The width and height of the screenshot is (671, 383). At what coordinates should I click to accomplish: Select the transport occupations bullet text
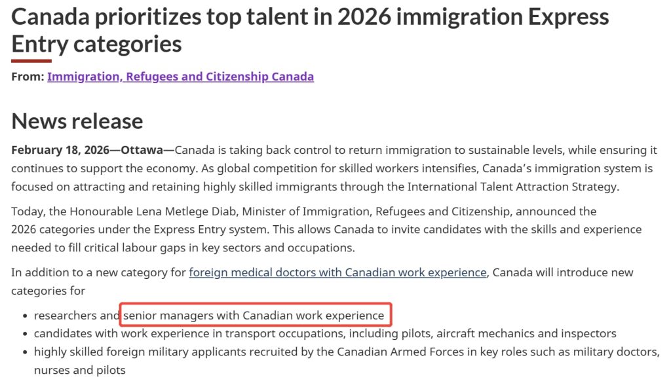pos(325,334)
